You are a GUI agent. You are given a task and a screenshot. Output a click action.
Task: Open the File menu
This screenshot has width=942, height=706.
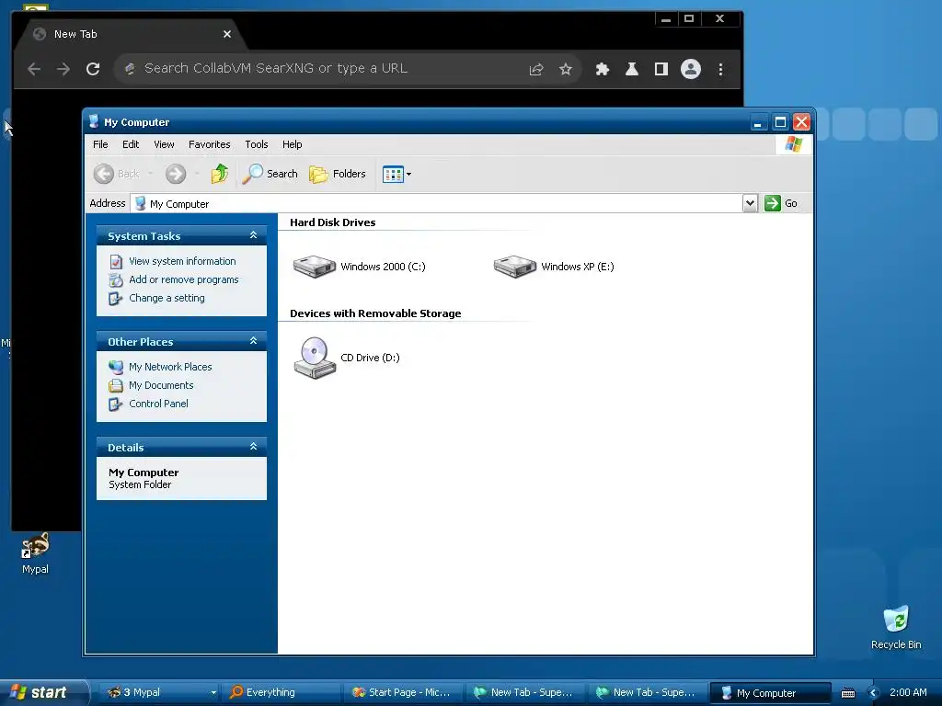[x=100, y=144]
